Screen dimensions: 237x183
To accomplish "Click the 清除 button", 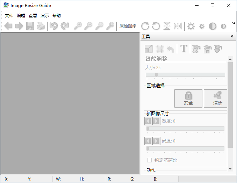I will tap(216, 98).
